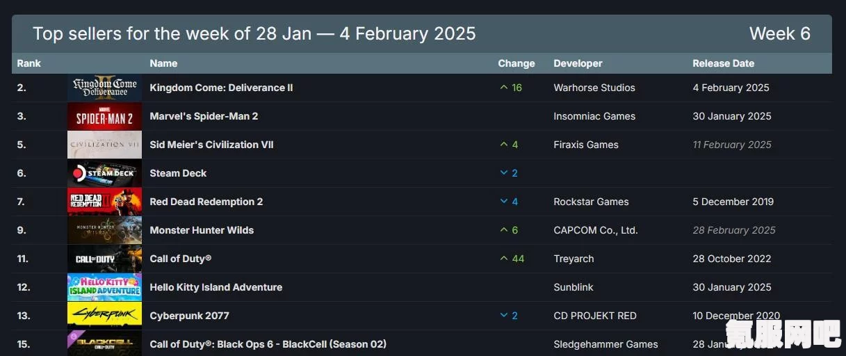This screenshot has width=846, height=356.
Task: Open Marvel's Spider-Man 2 game thumbnail
Action: (104, 116)
